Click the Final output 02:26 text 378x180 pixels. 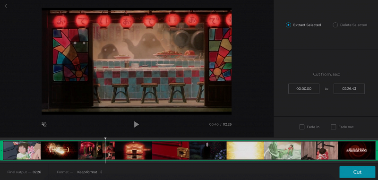point(24,172)
